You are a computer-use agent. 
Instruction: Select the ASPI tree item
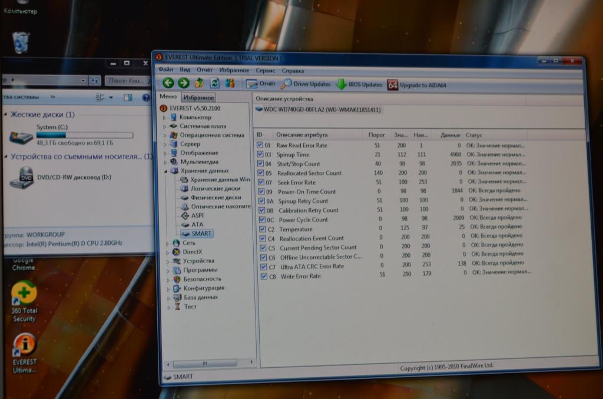pos(193,215)
